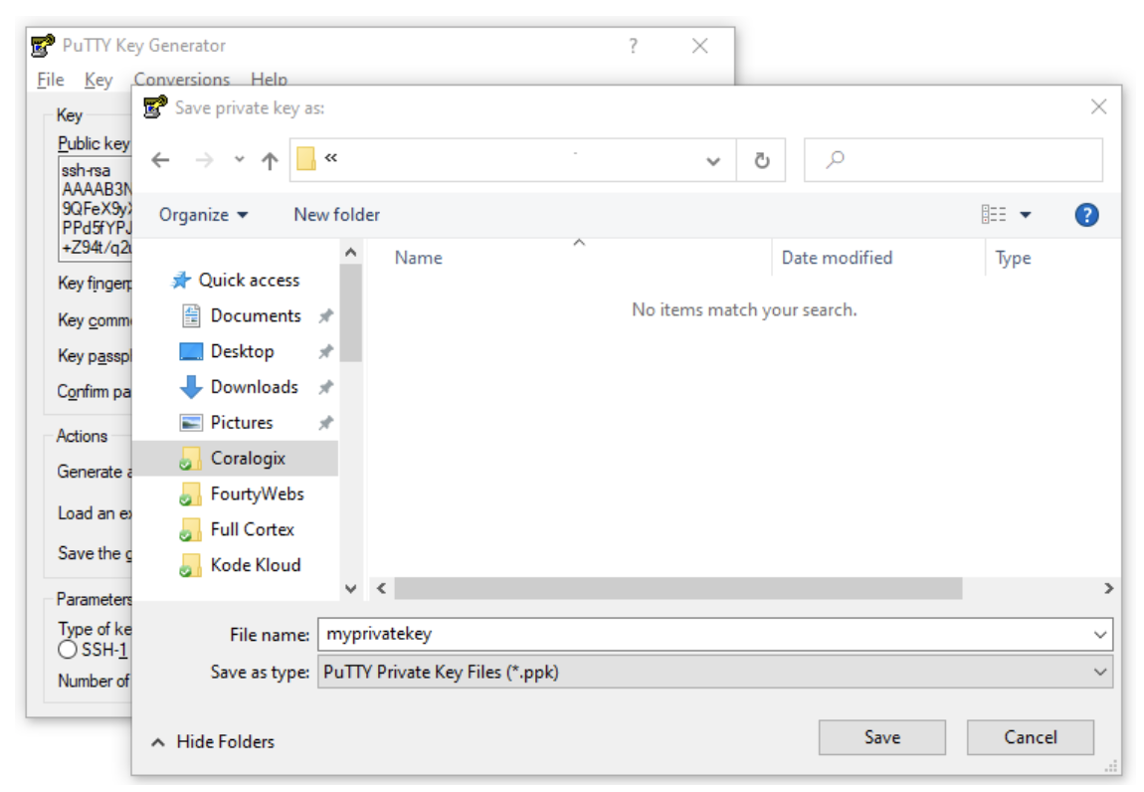Viewport: 1144px width, 792px height.
Task: Click the public key text box in PuTTYgen
Action: pyautogui.click(x=95, y=210)
